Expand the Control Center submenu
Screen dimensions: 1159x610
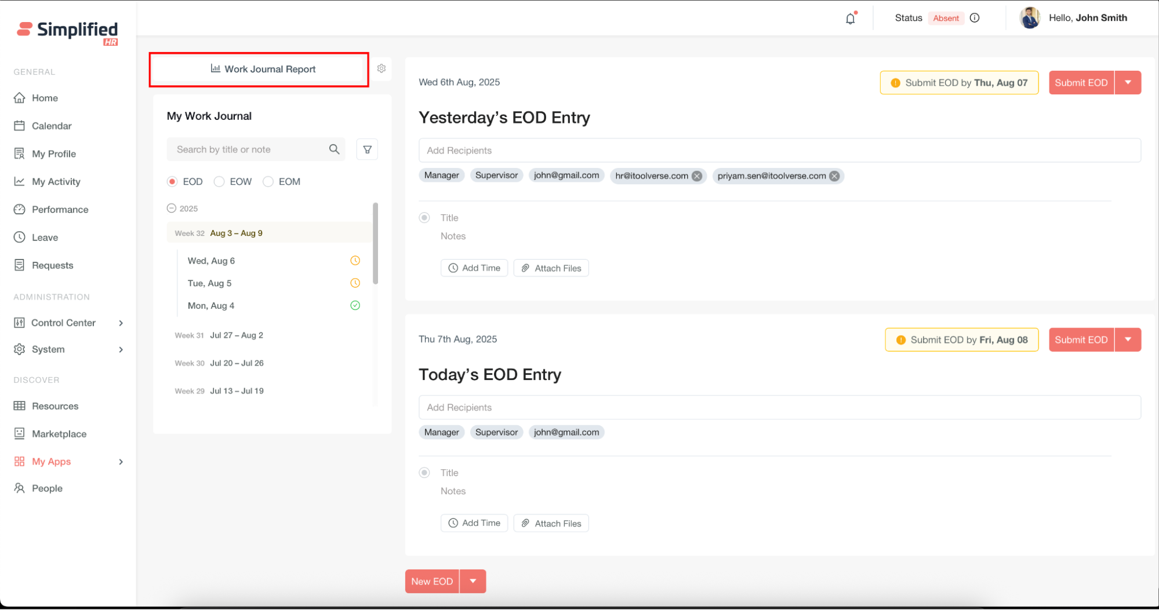(x=121, y=323)
